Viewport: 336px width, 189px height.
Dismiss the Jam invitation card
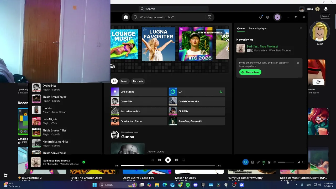pos(298,63)
